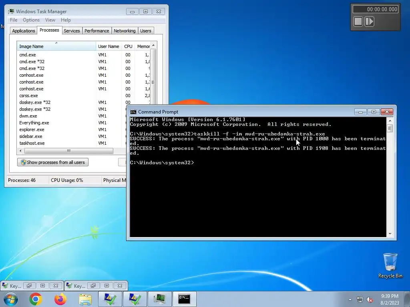Click Show processes from all users
410x307 pixels.
[53, 162]
